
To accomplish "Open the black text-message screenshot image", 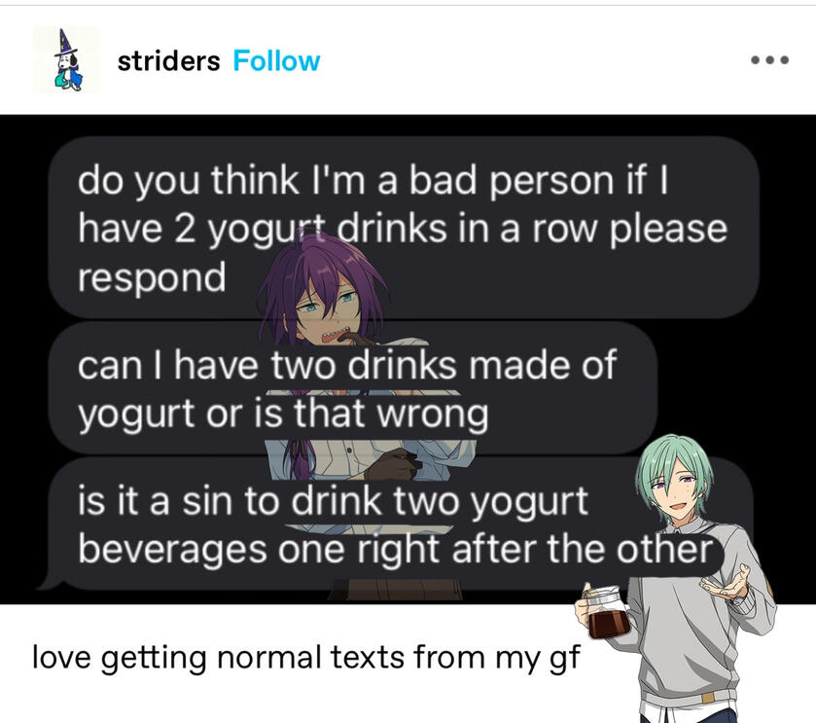I will (408, 359).
